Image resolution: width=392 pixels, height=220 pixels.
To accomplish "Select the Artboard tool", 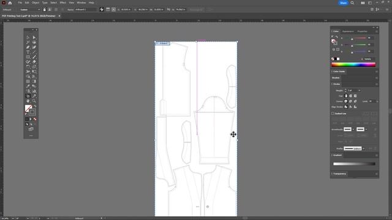I will (28, 96).
